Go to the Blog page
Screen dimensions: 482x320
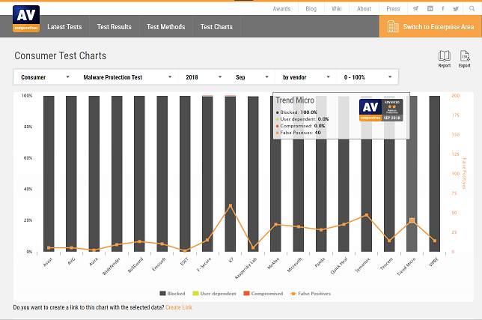pos(311,8)
